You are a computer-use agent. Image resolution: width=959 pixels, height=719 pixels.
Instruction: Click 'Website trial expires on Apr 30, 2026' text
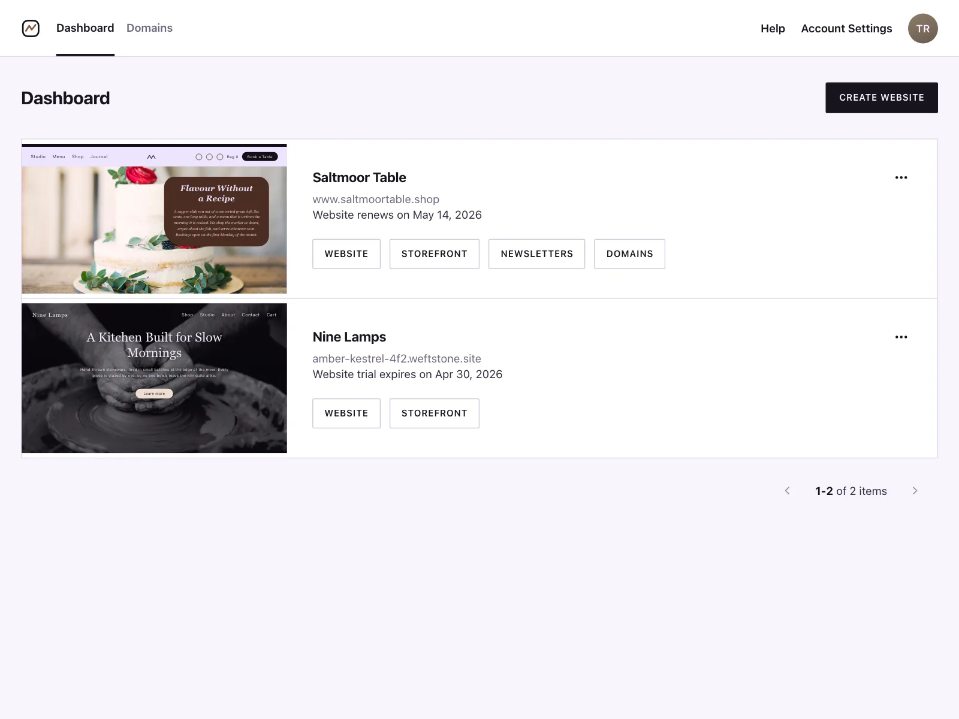408,374
